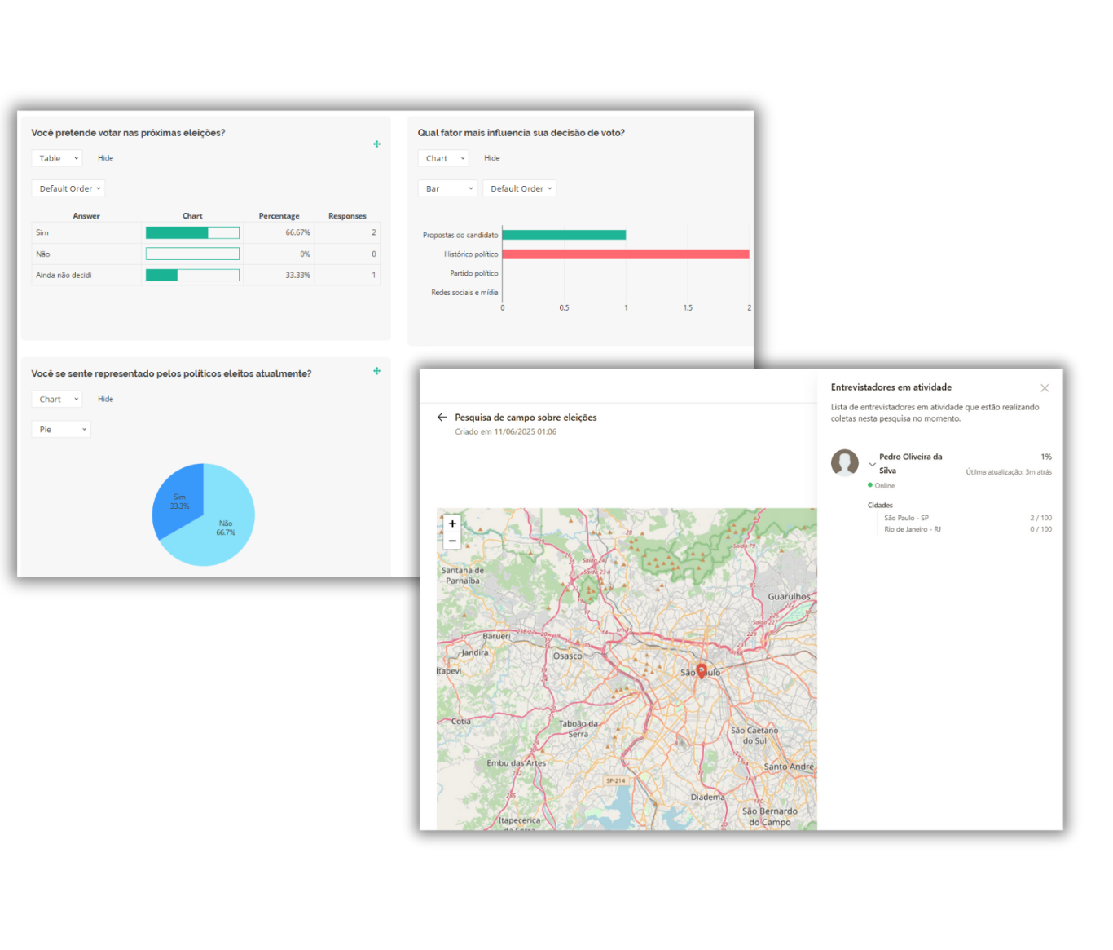The height and width of the screenshot is (950, 1113).
Task: Click the plus icon beside the voting intention question
Action: (376, 144)
